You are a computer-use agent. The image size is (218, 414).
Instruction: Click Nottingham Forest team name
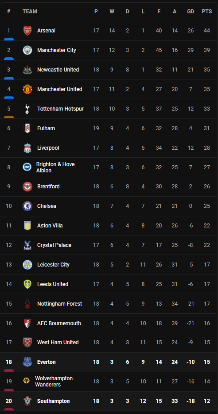click(x=59, y=304)
